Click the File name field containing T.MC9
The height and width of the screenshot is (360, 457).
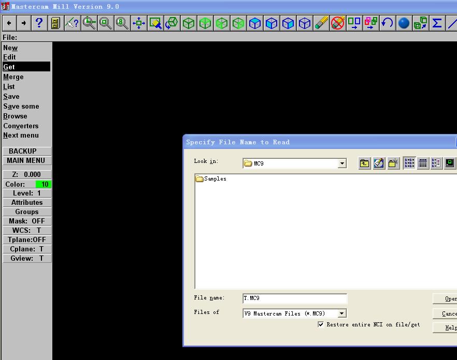295,298
